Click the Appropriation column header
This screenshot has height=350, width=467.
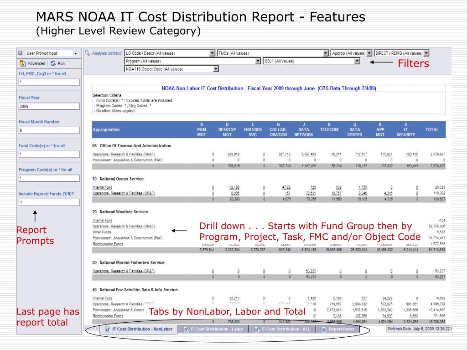tap(106, 130)
